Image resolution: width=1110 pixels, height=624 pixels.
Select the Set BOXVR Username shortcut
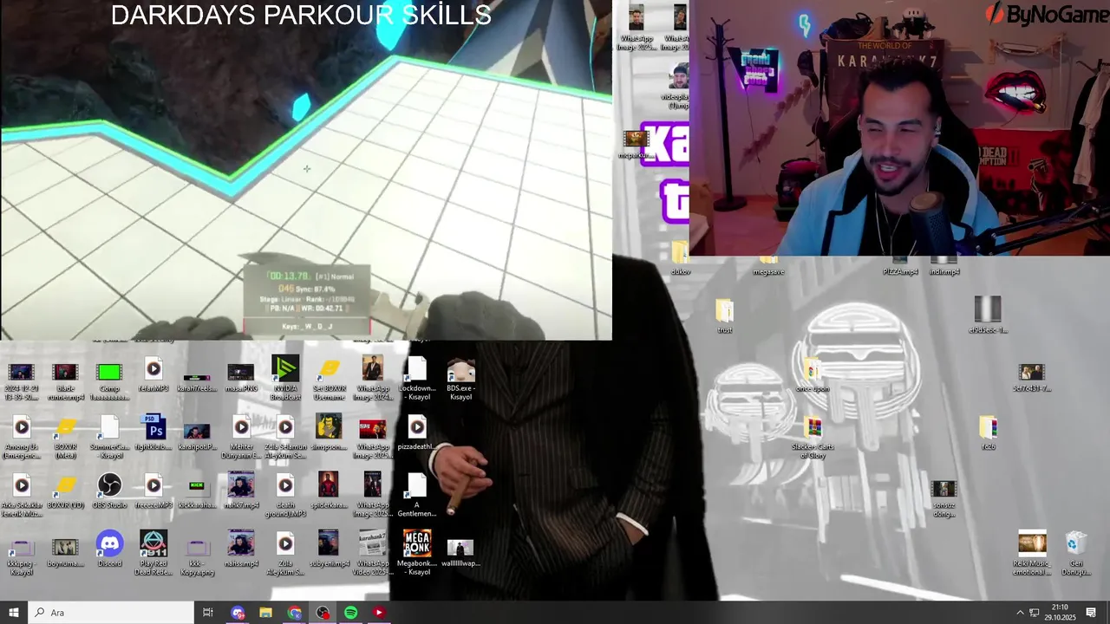point(329,371)
